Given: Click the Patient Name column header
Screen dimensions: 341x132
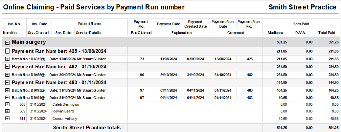Looking at the screenshot, I should pyautogui.click(x=89, y=24).
